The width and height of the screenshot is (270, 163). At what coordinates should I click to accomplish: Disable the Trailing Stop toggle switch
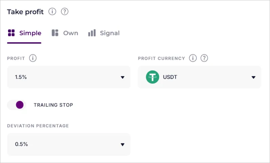(17, 105)
